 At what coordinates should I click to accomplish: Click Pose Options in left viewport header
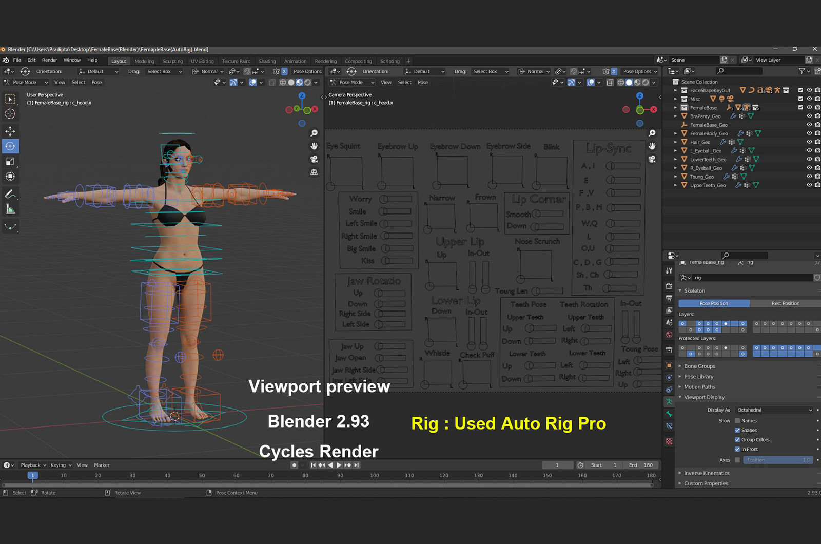point(307,72)
